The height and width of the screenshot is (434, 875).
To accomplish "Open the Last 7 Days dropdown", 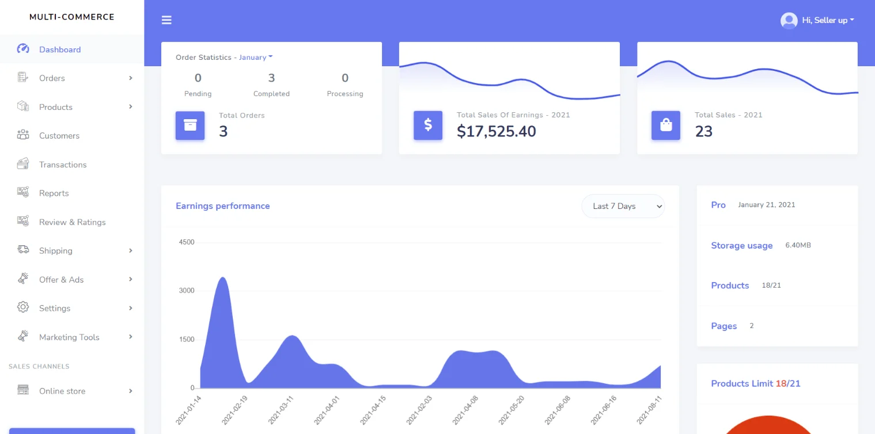I will 623,206.
